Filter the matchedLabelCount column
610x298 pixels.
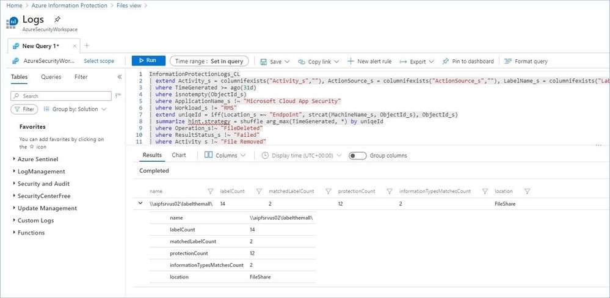click(x=329, y=191)
